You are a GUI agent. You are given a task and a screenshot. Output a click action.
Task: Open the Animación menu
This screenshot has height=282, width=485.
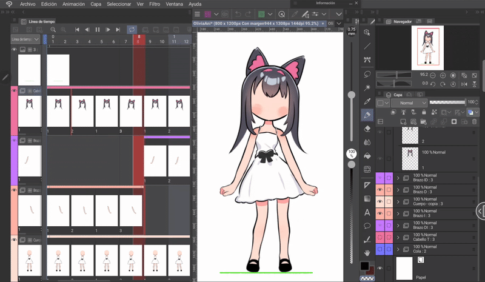pyautogui.click(x=73, y=4)
